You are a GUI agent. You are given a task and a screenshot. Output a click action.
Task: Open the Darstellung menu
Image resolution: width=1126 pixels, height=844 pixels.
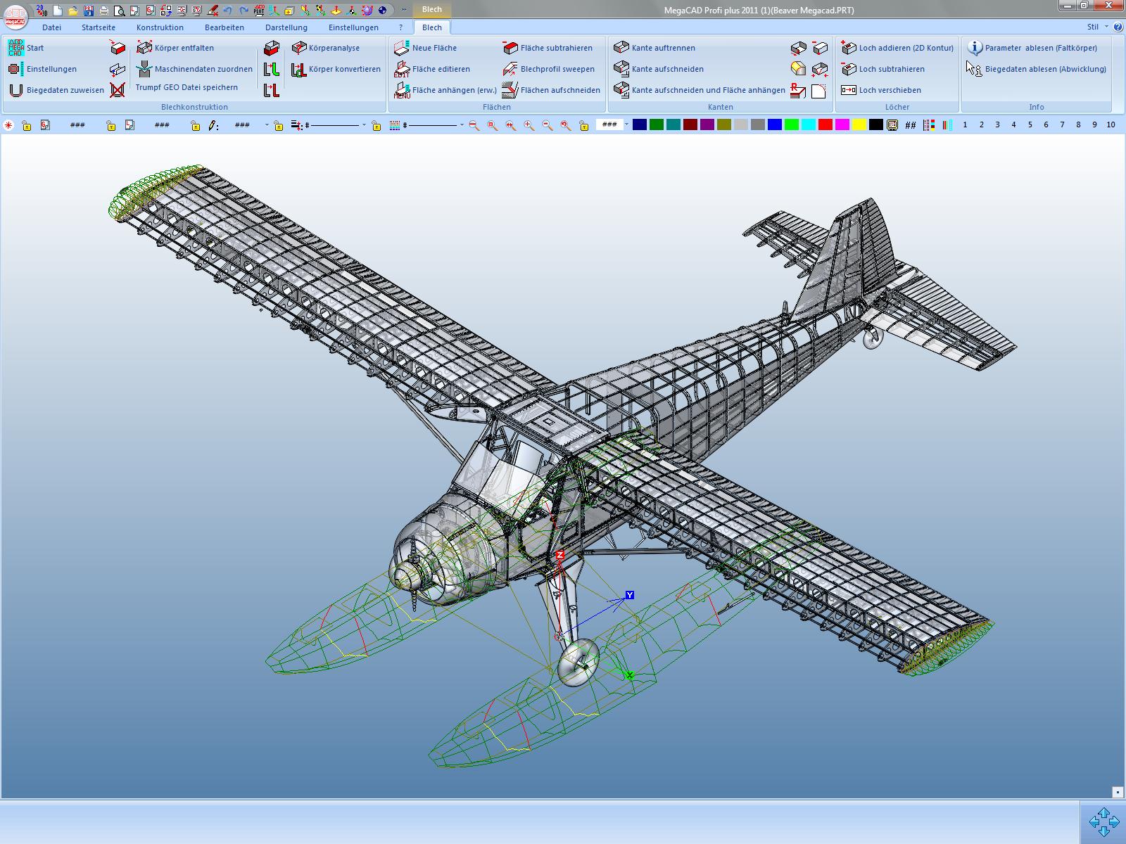pos(286,27)
